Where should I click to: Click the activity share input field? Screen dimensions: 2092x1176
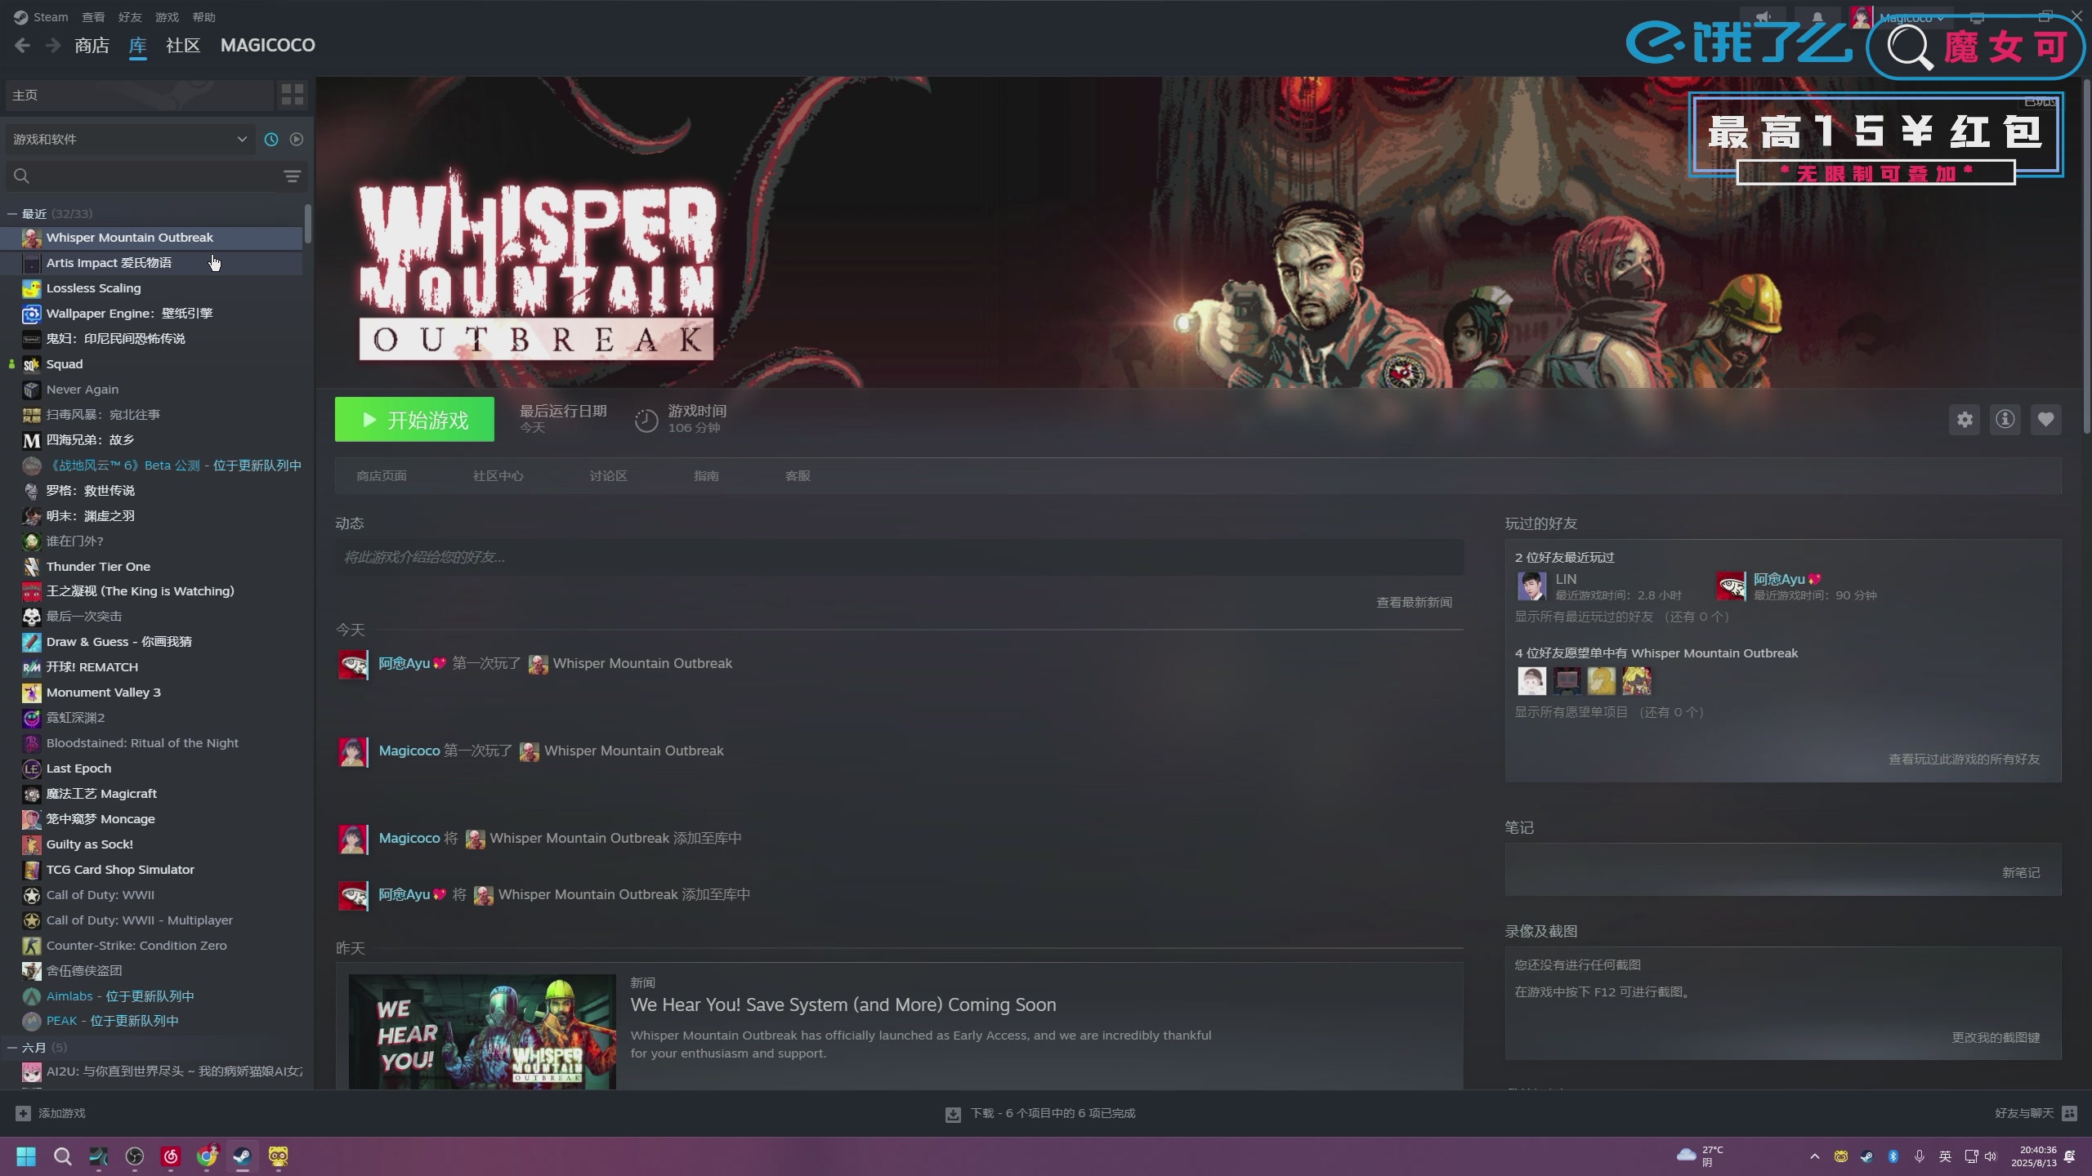899,558
